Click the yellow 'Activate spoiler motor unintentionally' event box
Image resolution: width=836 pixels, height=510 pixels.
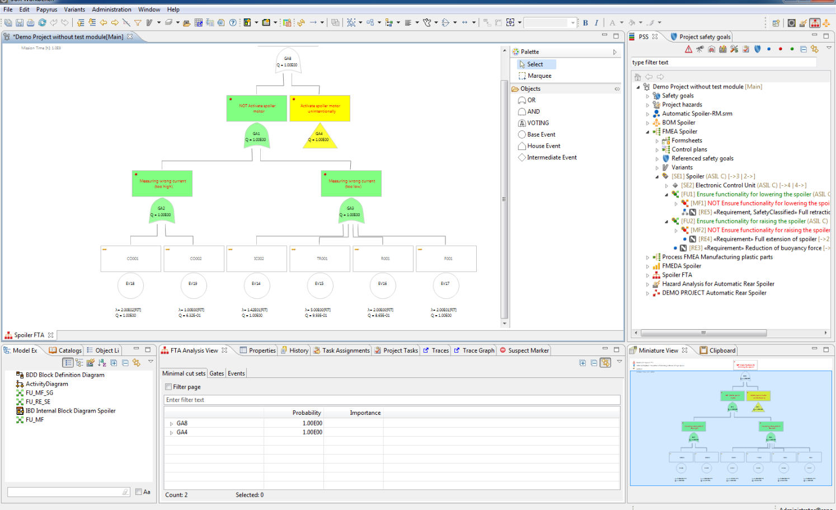(320, 109)
